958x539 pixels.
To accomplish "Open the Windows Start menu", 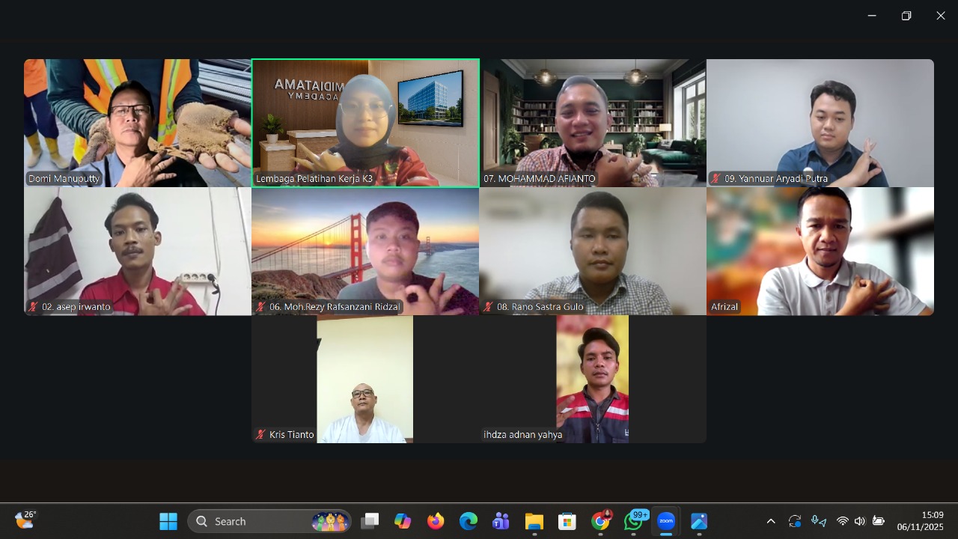I will pos(168,521).
